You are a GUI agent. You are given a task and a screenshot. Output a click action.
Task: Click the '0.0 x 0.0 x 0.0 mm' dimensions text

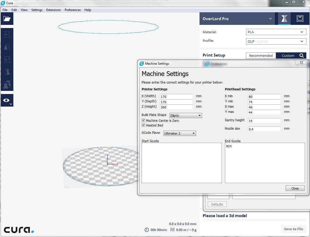(x=183, y=224)
